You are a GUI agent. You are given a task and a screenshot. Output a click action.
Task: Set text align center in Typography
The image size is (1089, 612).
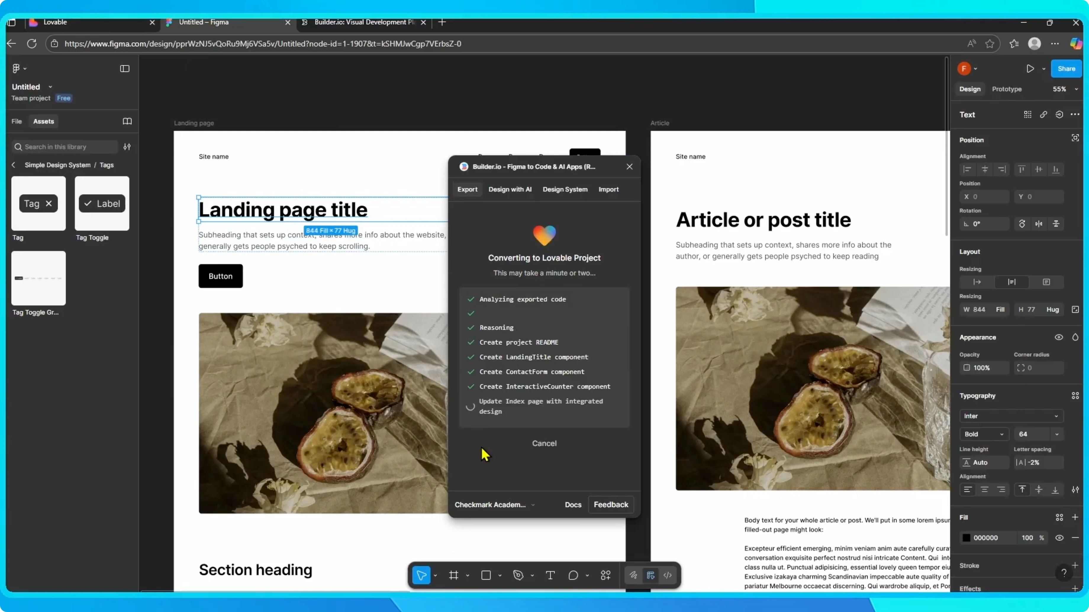click(x=985, y=490)
